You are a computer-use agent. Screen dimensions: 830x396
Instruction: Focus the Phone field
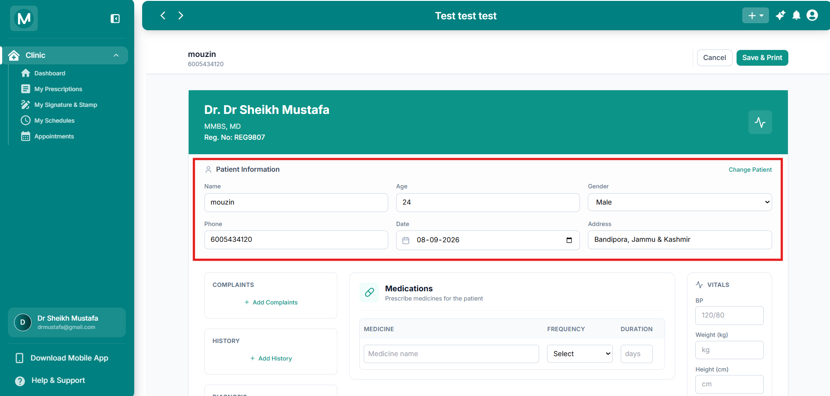coord(296,240)
